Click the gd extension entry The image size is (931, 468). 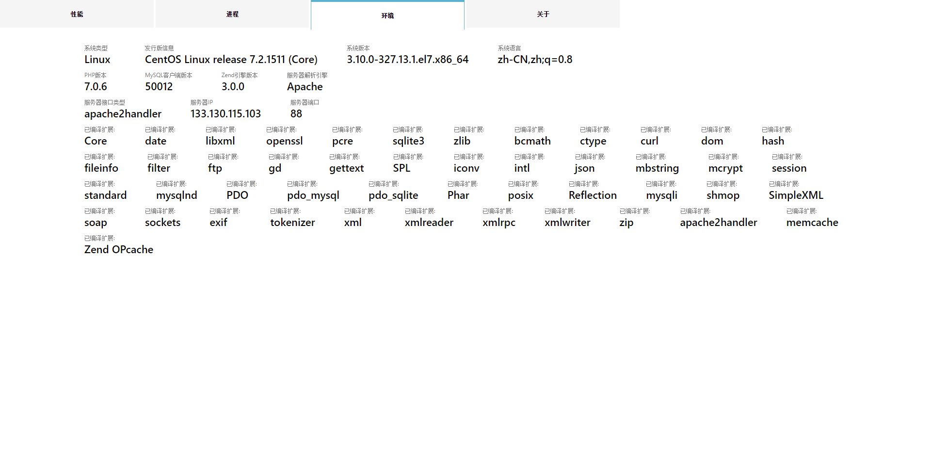coord(275,168)
